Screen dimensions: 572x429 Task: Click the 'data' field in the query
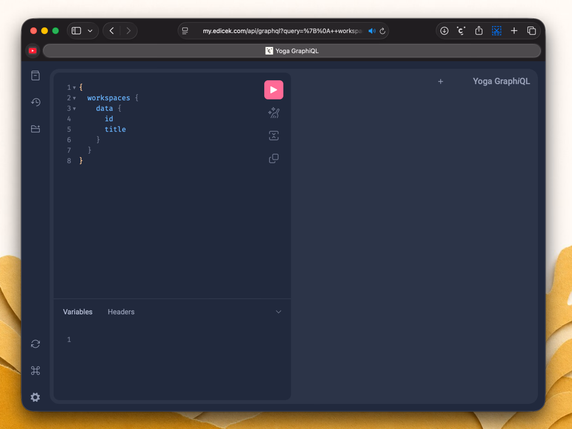coord(104,108)
